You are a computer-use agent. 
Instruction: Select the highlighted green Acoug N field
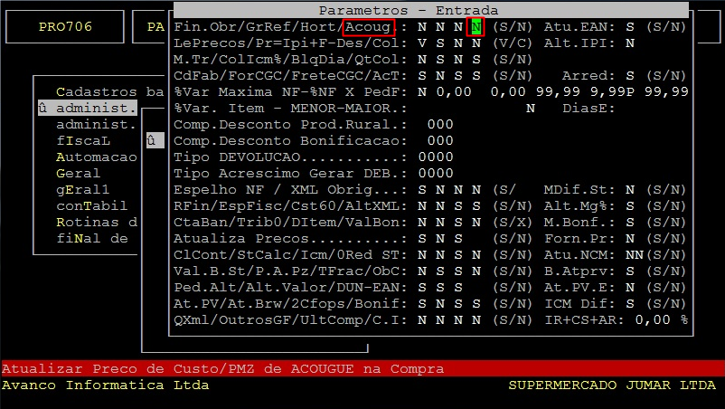click(x=475, y=27)
